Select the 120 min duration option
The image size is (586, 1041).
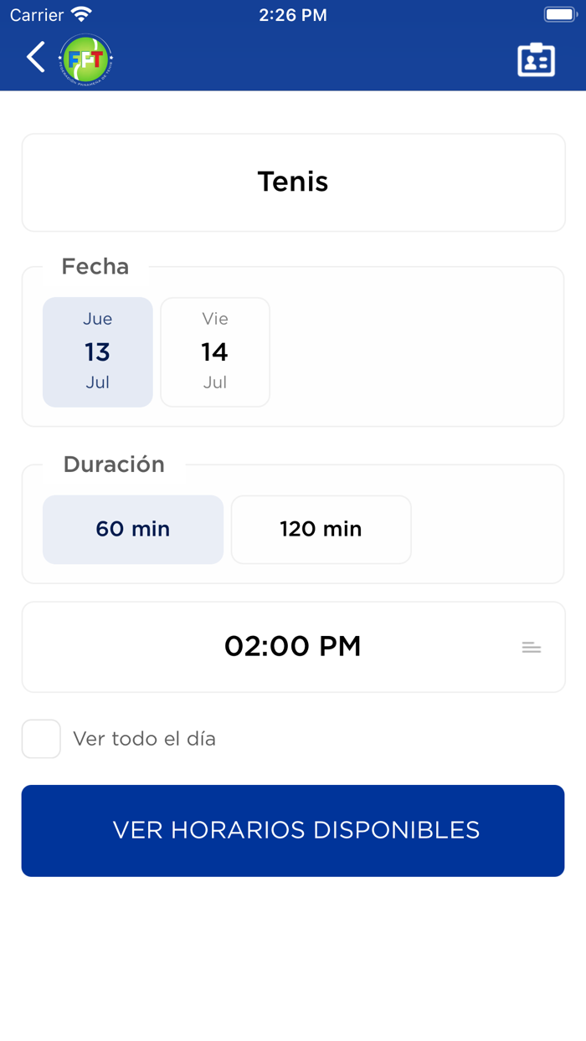[321, 529]
